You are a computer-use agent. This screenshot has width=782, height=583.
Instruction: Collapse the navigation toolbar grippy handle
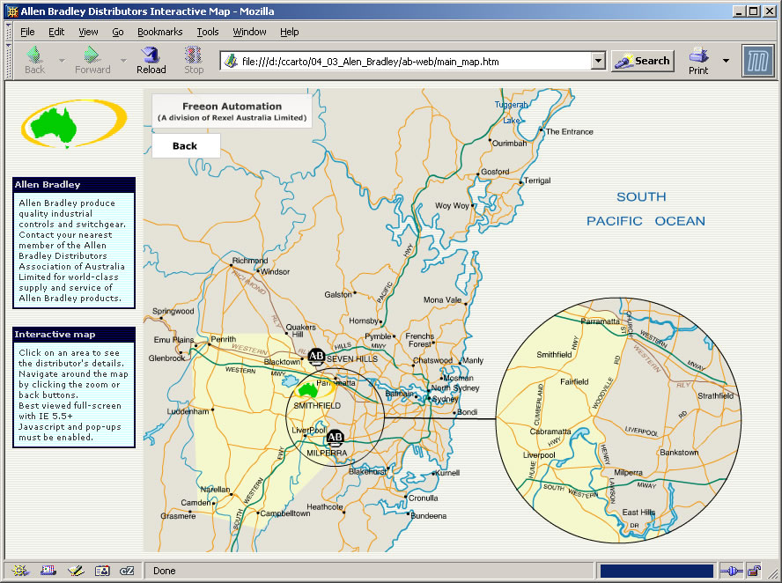(x=9, y=61)
